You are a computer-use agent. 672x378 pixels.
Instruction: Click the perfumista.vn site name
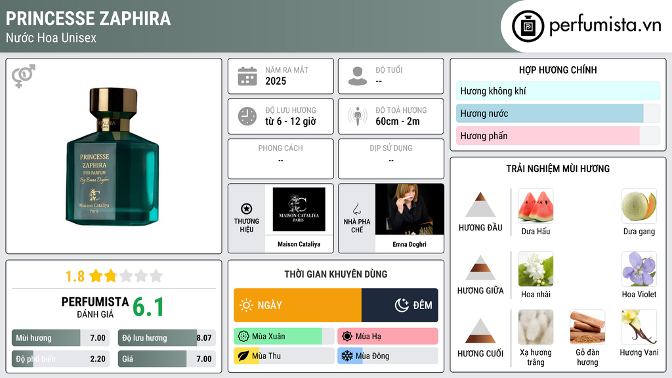pyautogui.click(x=605, y=25)
